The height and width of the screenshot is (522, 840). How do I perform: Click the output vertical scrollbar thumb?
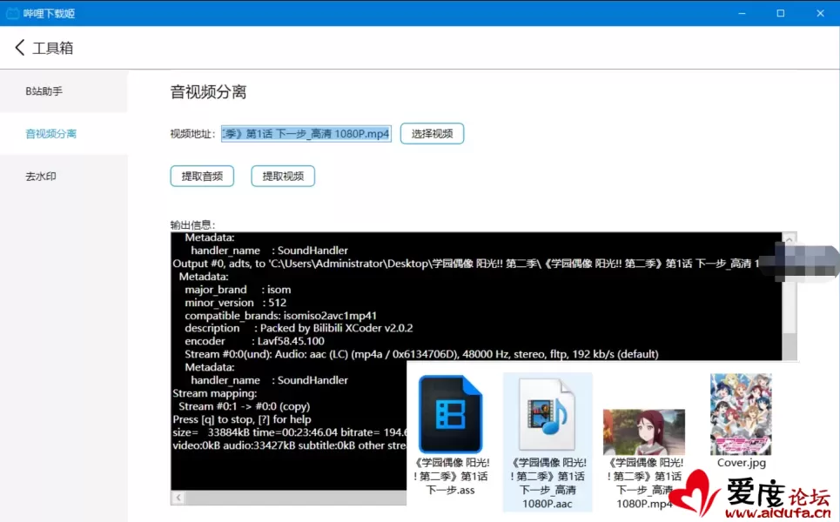point(790,346)
